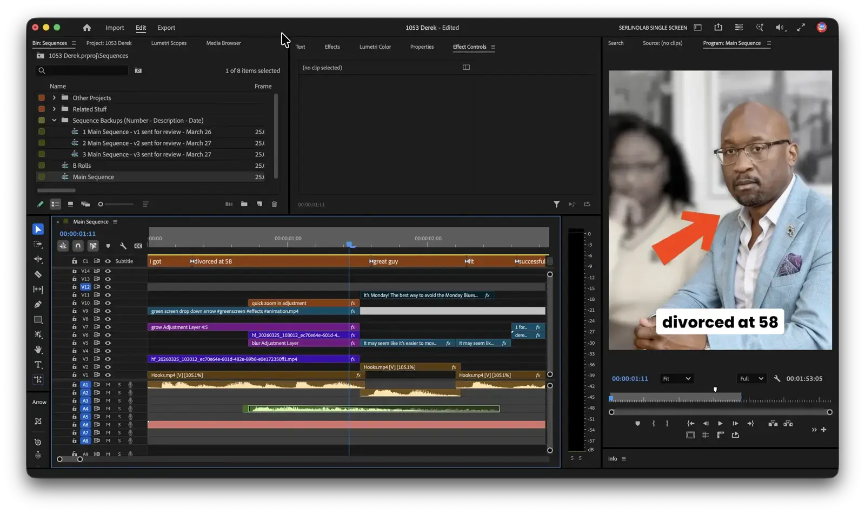The image size is (865, 513).
Task: Select the Hand tool
Action: click(38, 350)
